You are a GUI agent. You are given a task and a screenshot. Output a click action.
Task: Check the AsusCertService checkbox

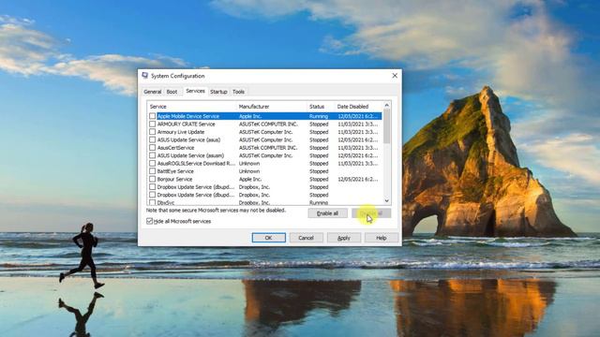152,148
